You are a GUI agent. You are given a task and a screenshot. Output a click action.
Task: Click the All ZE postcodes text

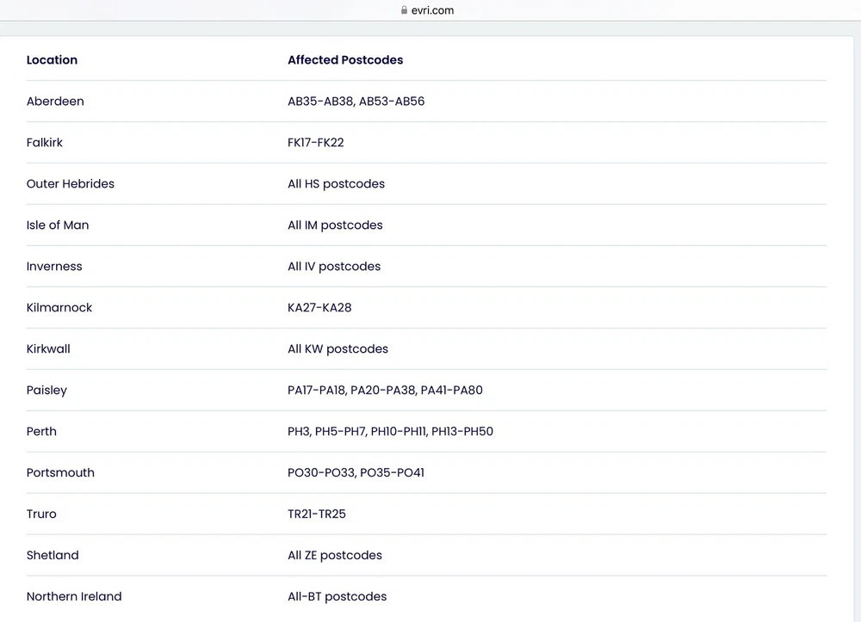(x=335, y=556)
